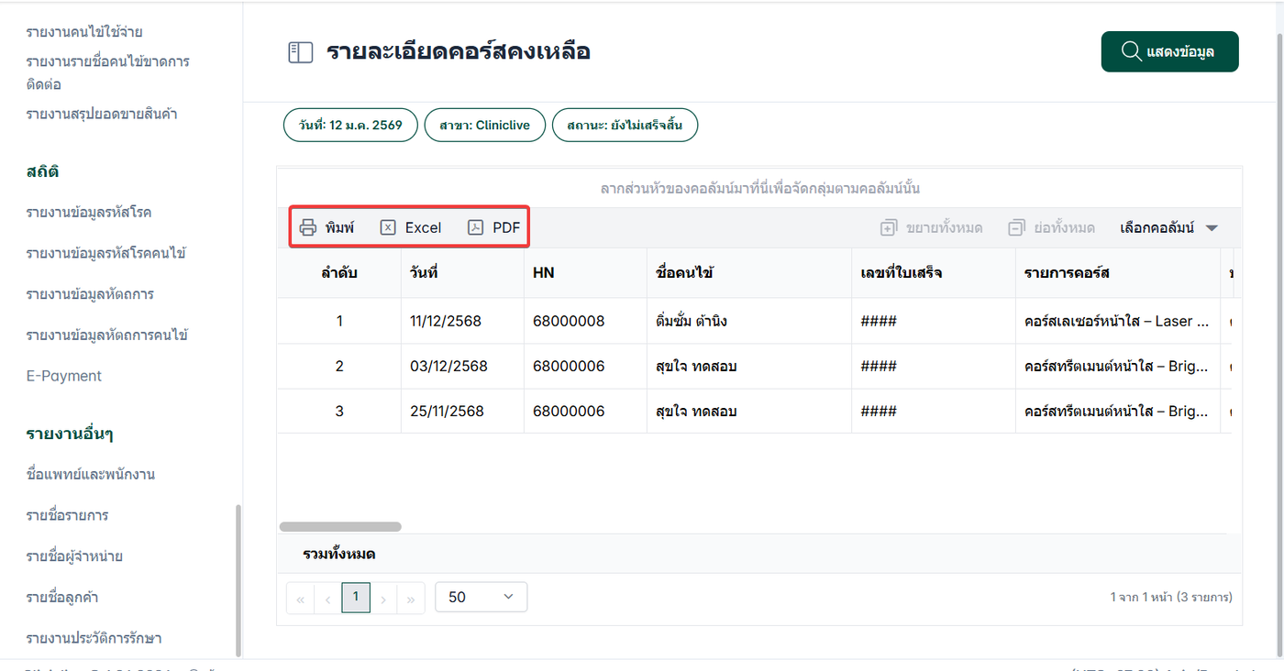This screenshot has height=671, width=1284.
Task: Open E-Payment in sidebar
Action: coord(64,376)
